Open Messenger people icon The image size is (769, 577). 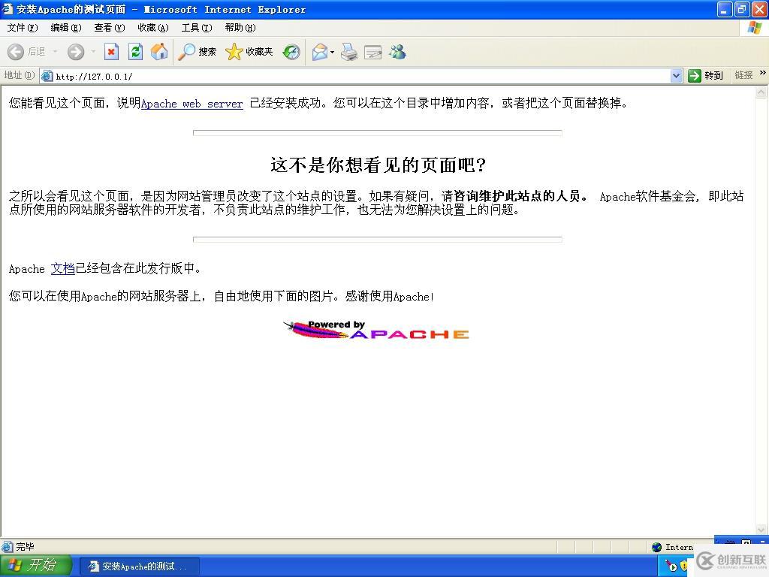(398, 52)
